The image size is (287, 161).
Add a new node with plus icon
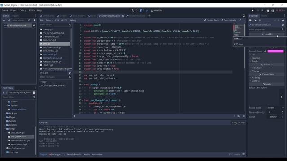(x=4, y=21)
